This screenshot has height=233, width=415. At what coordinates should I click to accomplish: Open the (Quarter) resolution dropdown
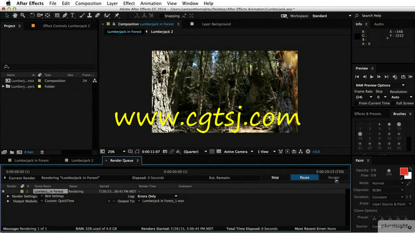pos(196,152)
